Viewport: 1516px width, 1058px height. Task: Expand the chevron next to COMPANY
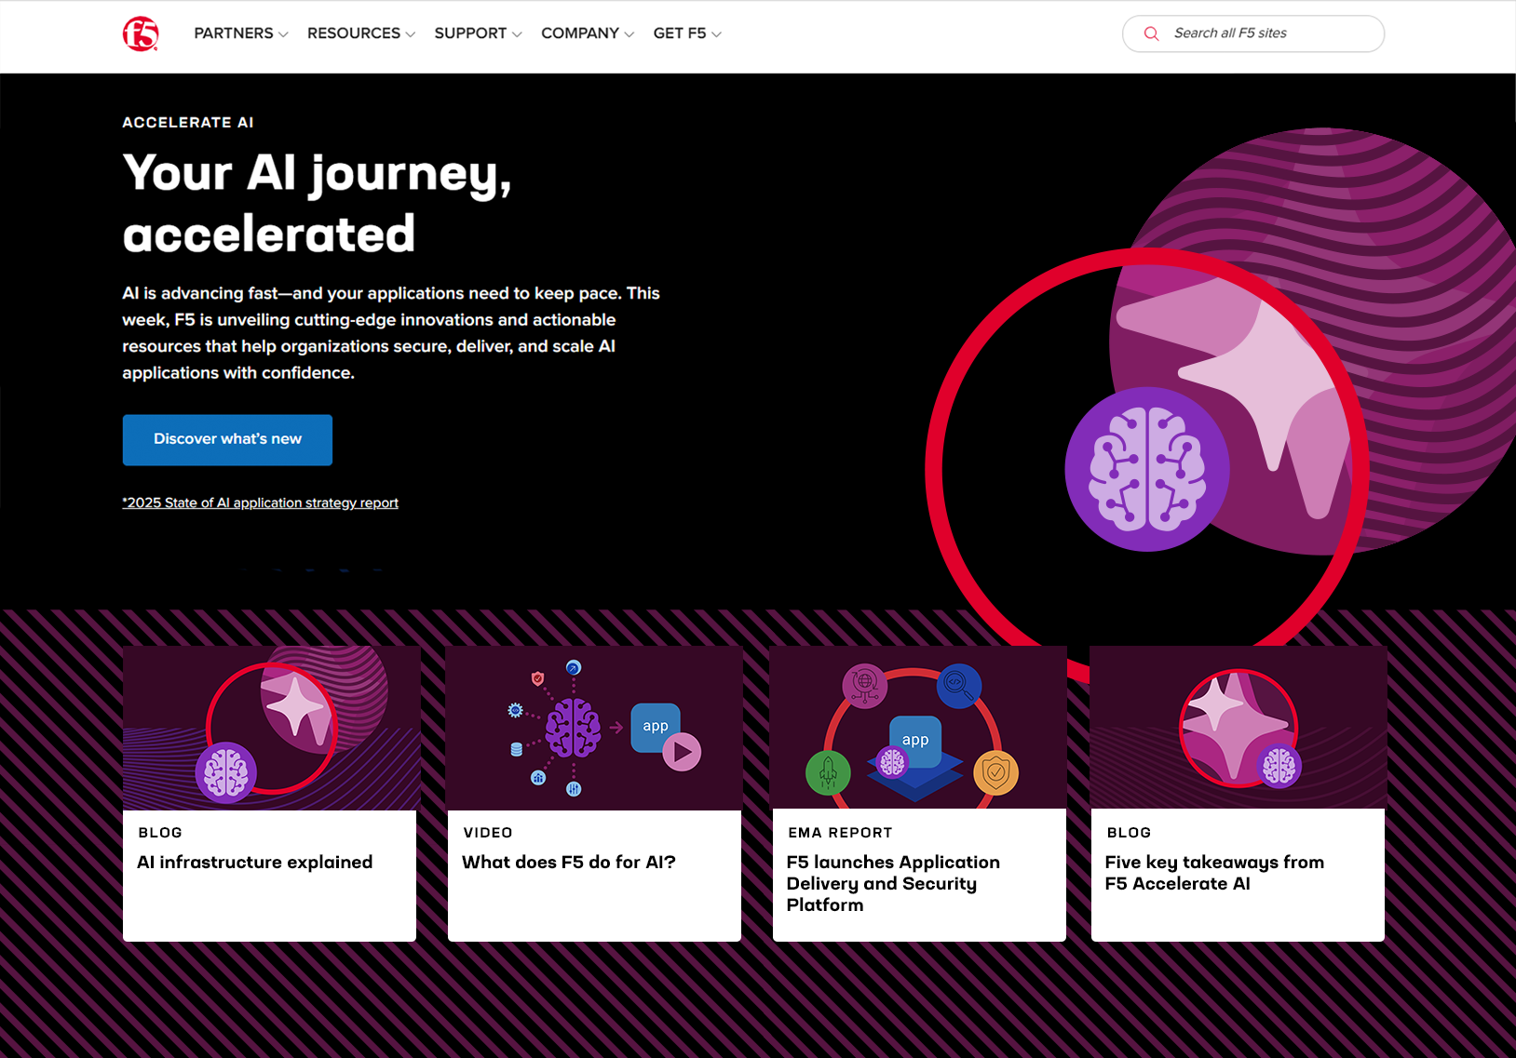pos(629,34)
